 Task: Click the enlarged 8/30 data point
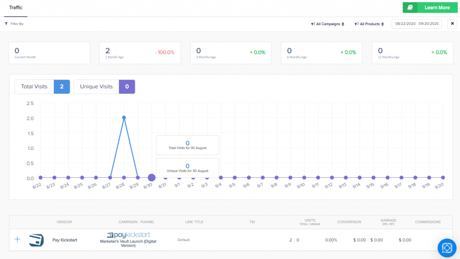[151, 178]
